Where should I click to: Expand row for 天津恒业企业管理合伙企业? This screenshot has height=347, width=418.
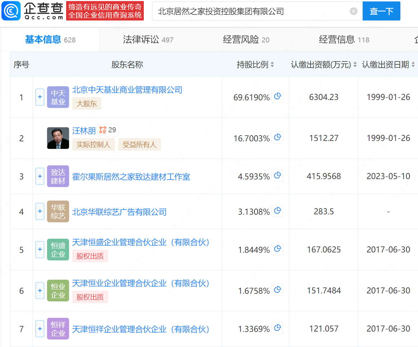click(x=40, y=291)
